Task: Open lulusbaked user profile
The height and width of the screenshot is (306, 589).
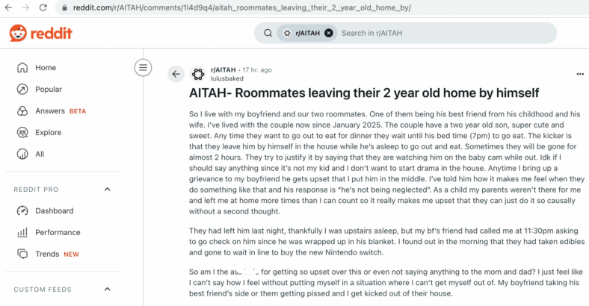Action: [227, 78]
